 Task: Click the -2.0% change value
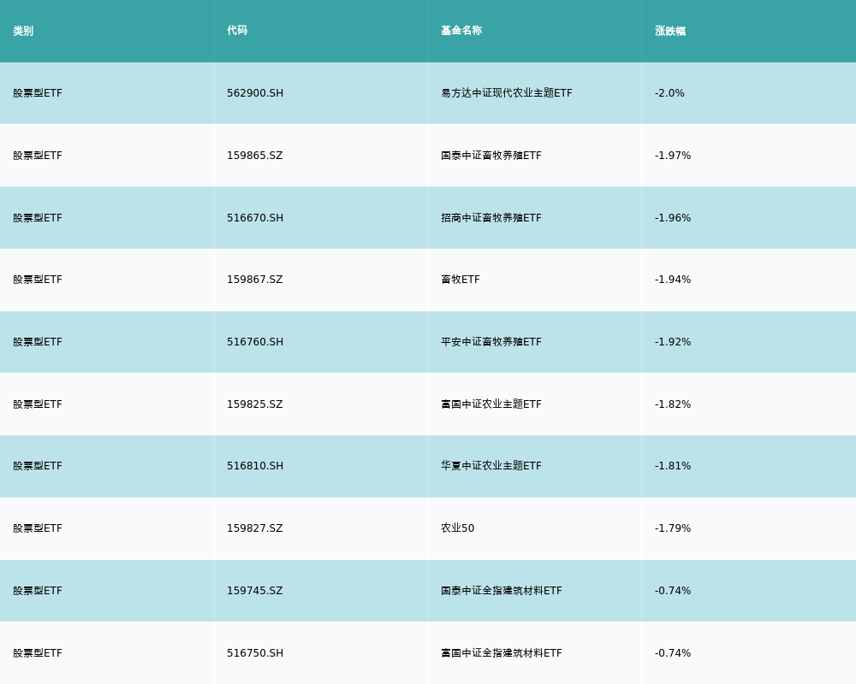coord(669,93)
